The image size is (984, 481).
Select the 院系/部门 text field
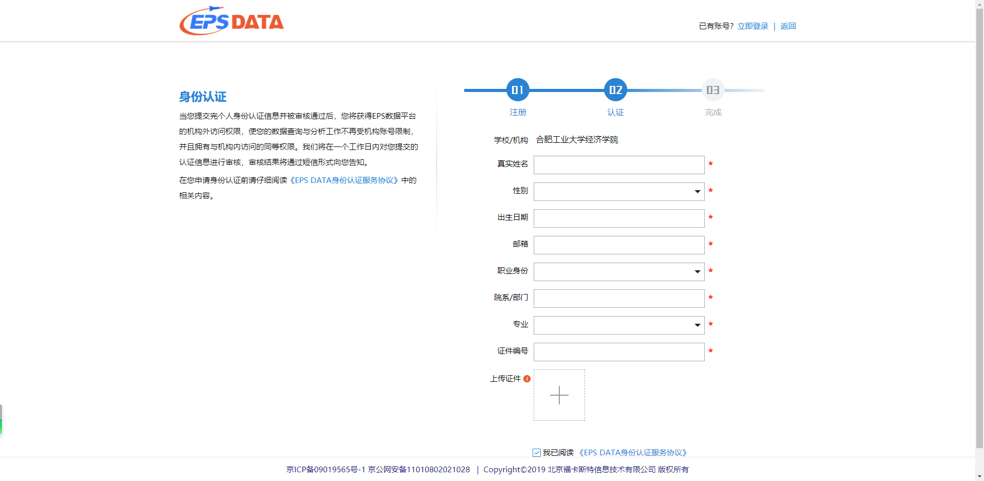(x=618, y=299)
